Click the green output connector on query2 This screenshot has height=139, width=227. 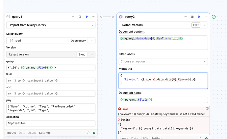tap(214, 17)
